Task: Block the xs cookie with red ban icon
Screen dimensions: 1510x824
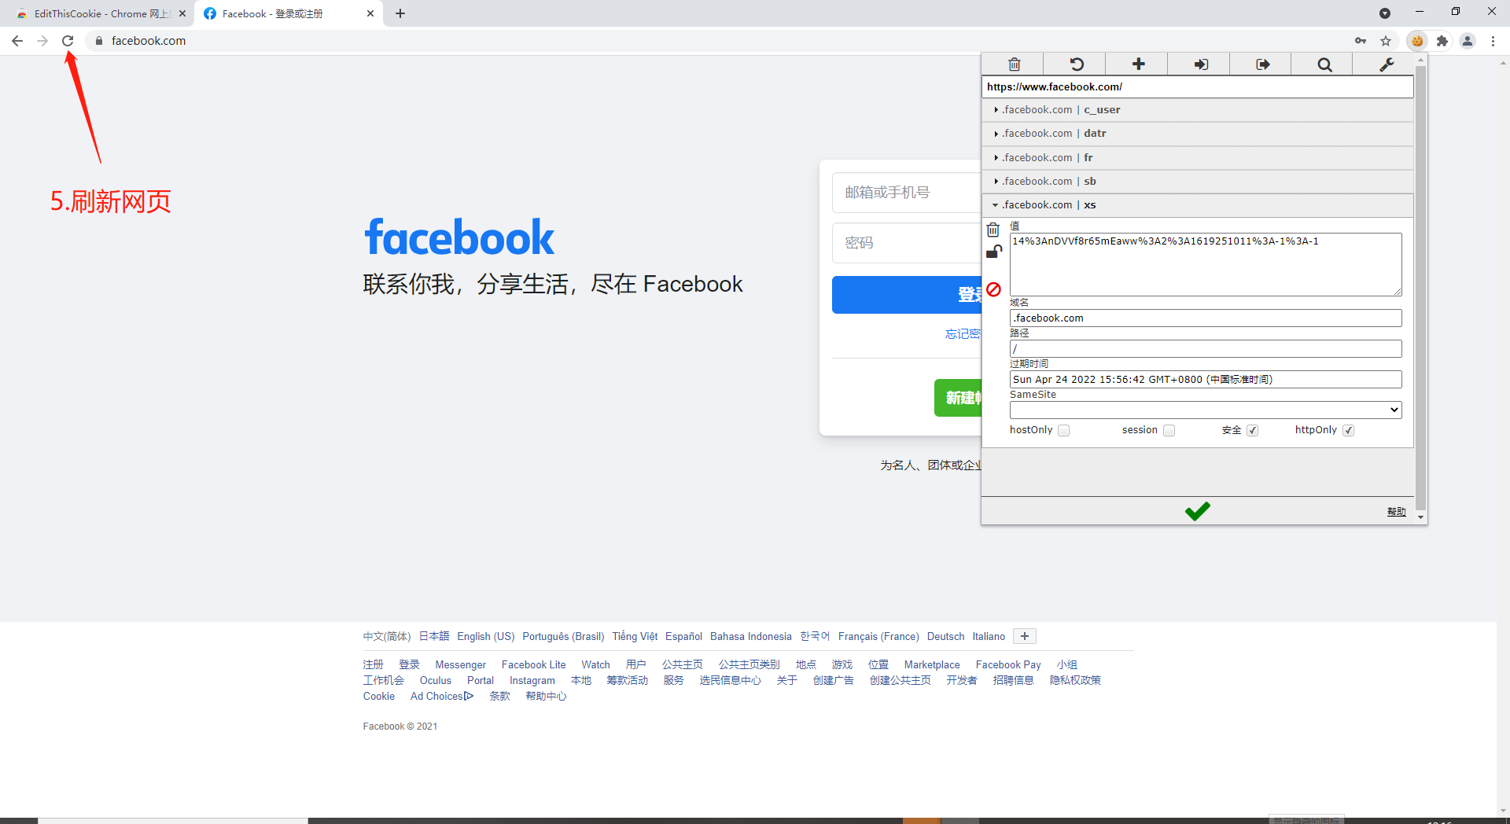Action: click(x=993, y=289)
